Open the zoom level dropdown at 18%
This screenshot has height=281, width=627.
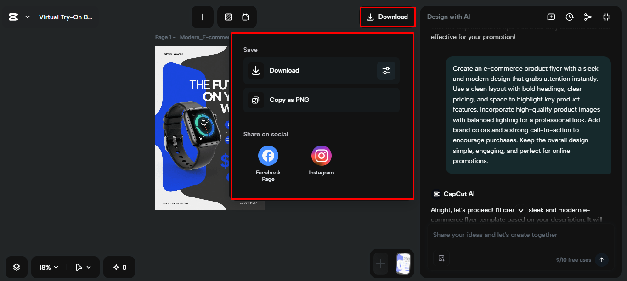48,267
